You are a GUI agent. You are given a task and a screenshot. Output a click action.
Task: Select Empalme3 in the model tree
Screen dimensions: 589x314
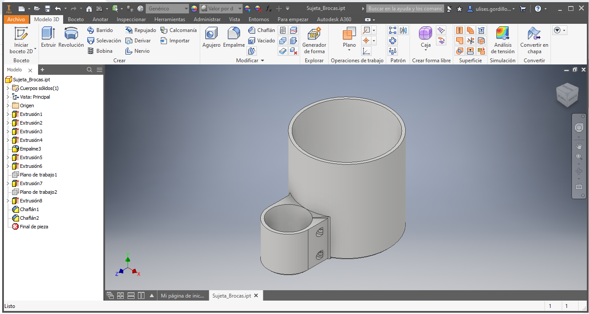27,149
